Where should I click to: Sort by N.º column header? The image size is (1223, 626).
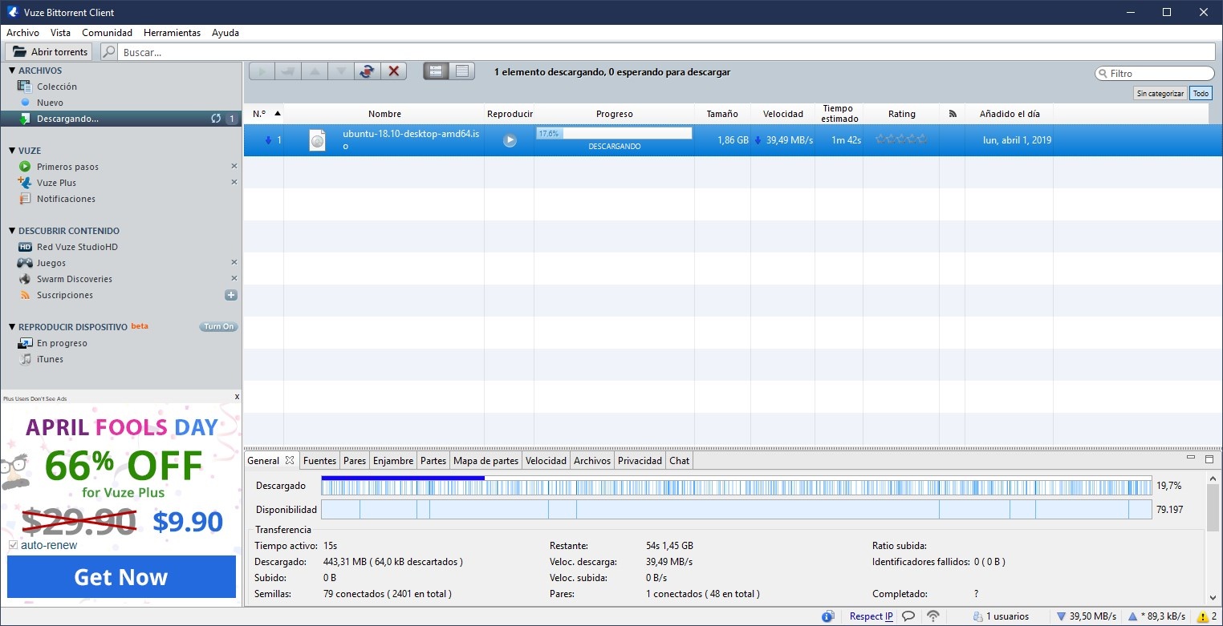click(x=264, y=114)
